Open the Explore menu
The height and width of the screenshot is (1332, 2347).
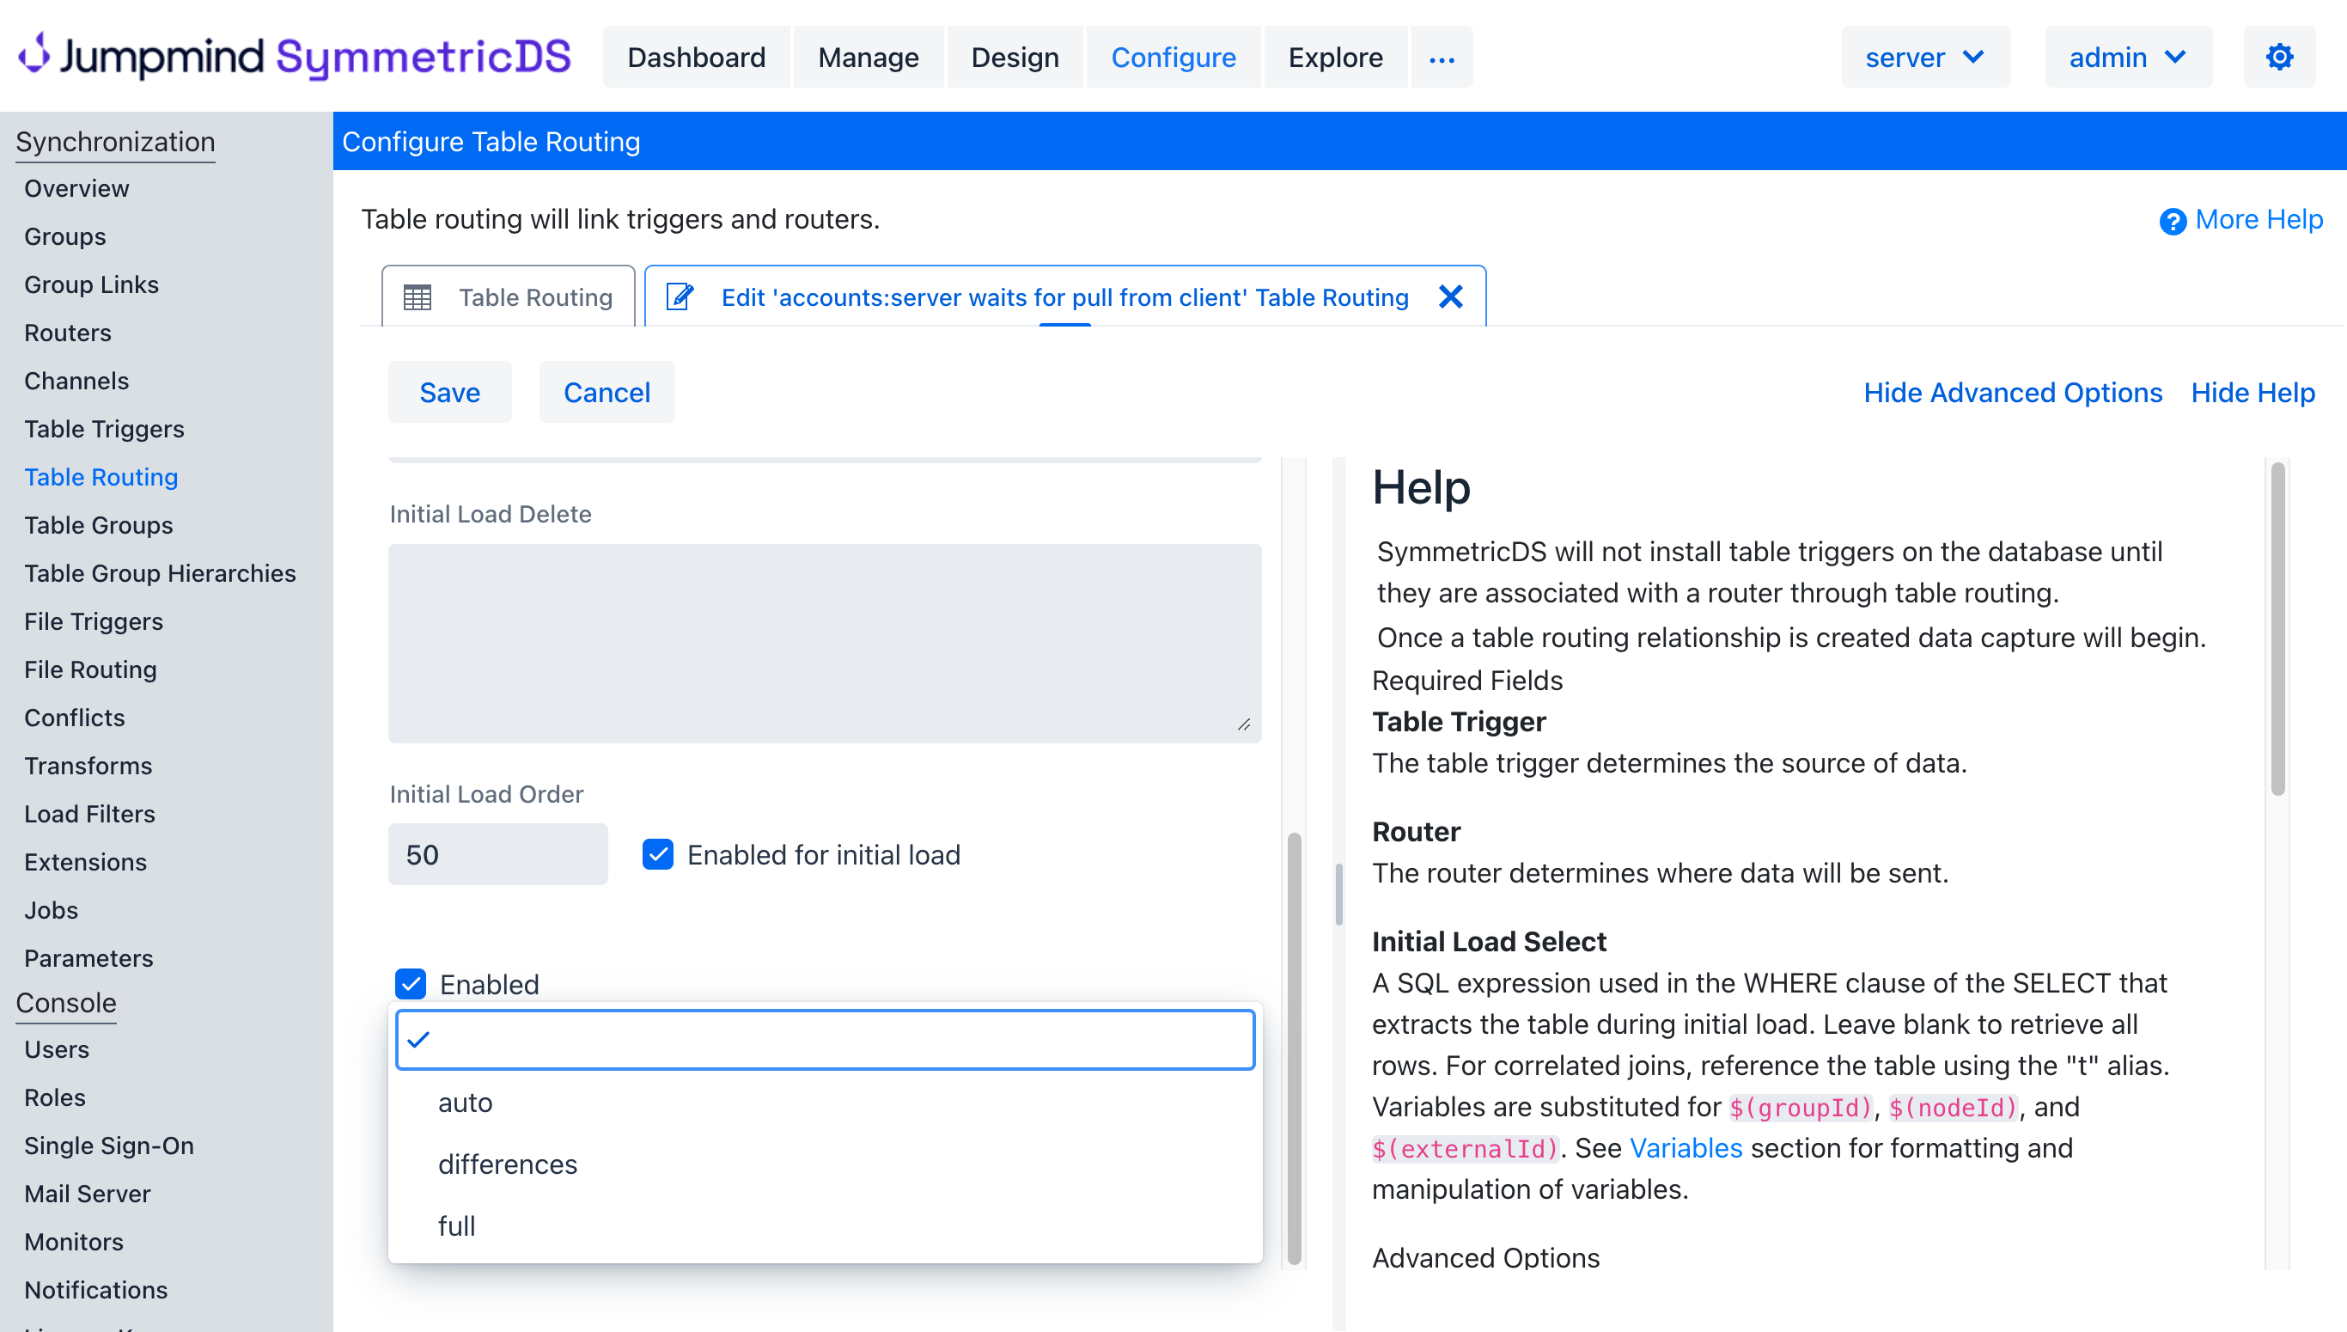tap(1334, 57)
